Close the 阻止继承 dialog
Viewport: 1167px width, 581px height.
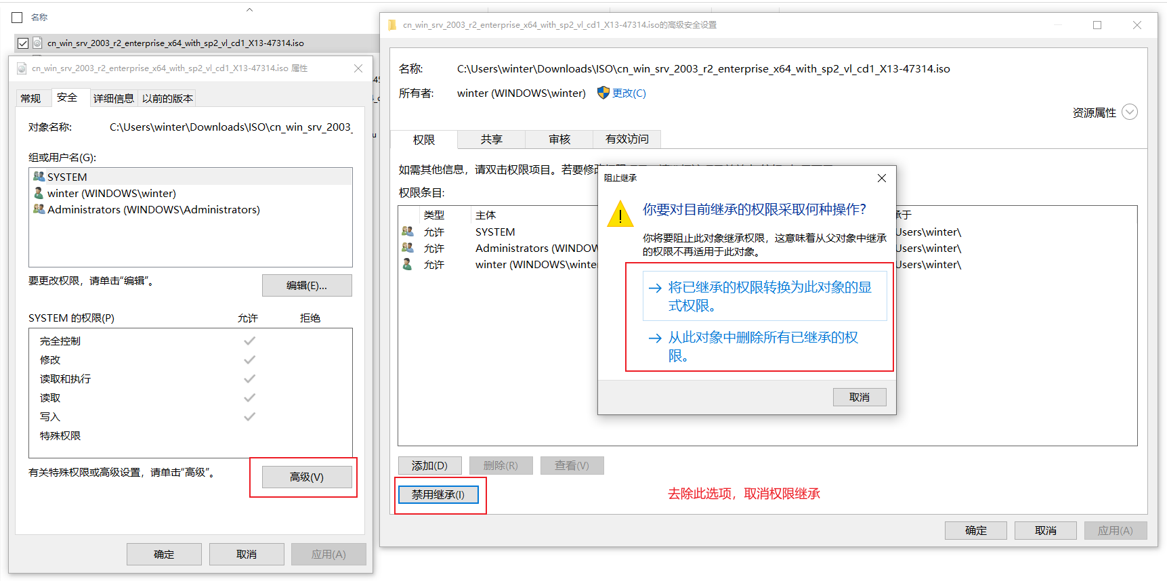coord(882,178)
